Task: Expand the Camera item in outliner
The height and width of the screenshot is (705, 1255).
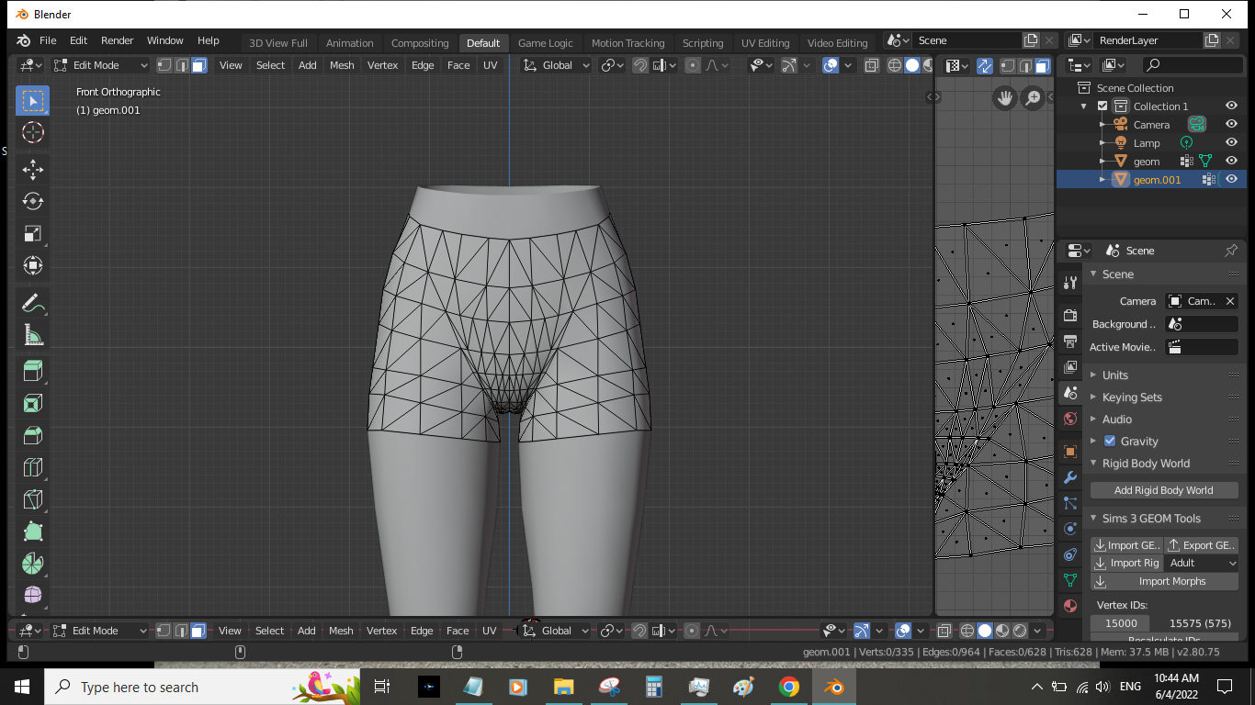Action: pos(1102,125)
